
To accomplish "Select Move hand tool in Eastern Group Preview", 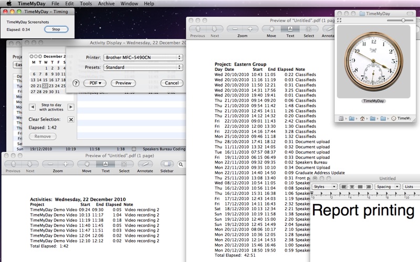I will click(271, 29).
